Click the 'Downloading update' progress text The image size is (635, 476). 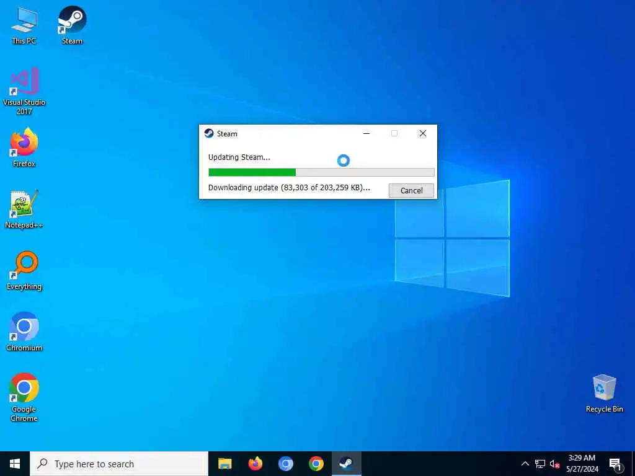(289, 187)
